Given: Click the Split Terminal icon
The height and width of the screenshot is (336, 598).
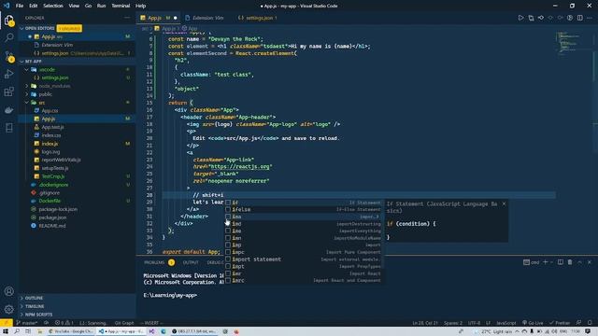Looking at the screenshot, I should point(561,262).
